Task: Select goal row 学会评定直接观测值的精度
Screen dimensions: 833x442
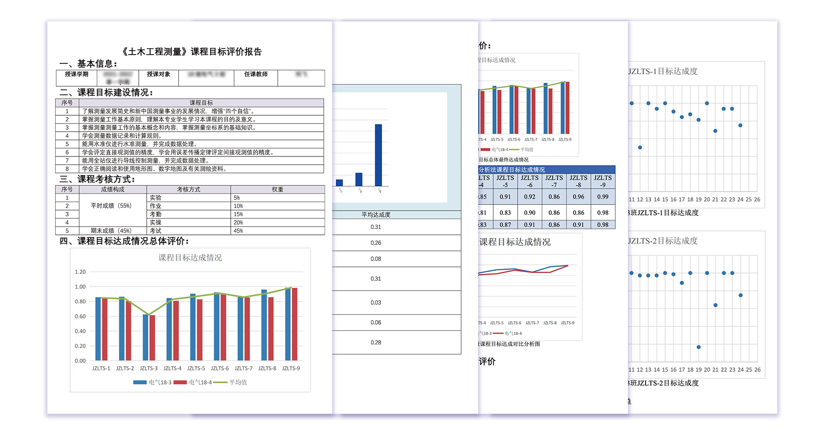Action: (x=190, y=153)
